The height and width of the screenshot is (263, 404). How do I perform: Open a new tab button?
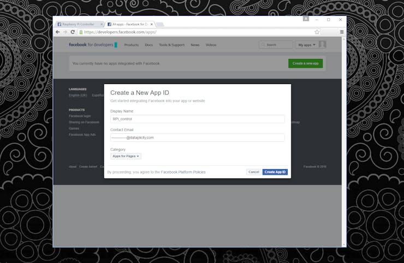160,25
